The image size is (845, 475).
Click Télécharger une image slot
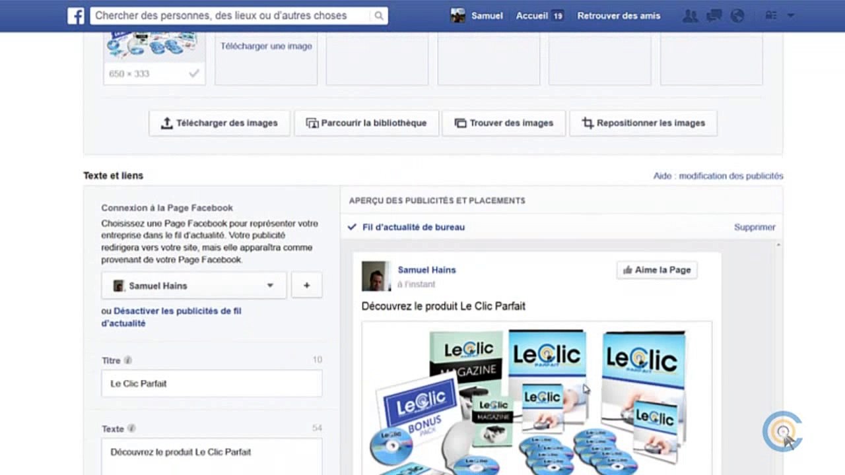tap(266, 46)
